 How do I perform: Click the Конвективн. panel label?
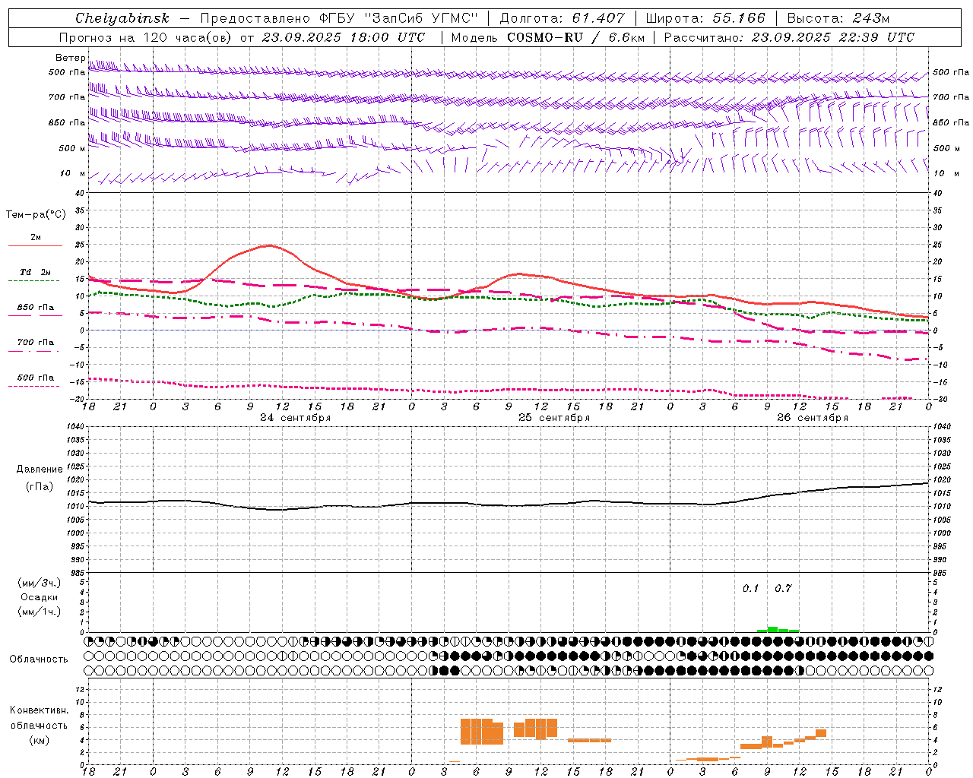click(39, 710)
